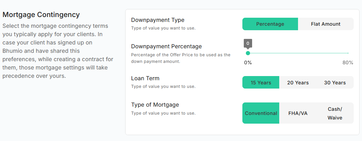The height and width of the screenshot is (141, 362).
Task: Click the right end of the slider track
Action: click(347, 53)
